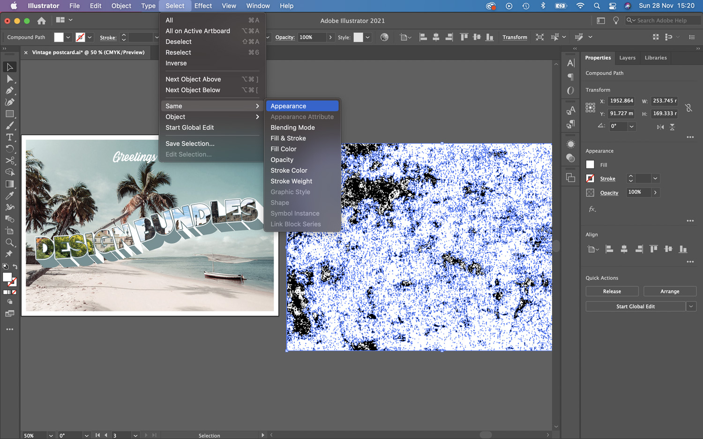Close the Vintage postcard.ai document tab

coord(26,53)
